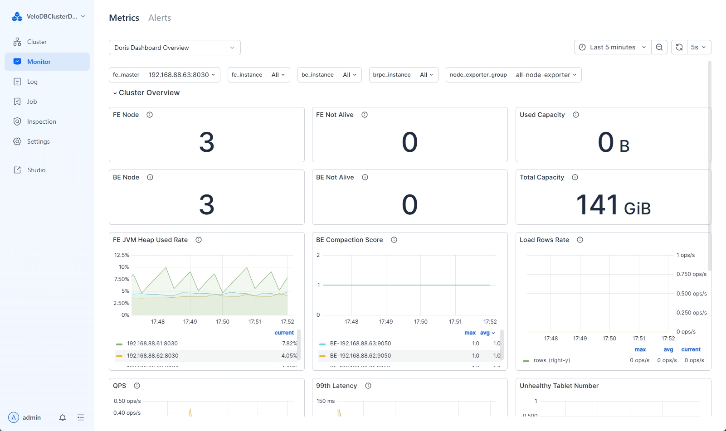Open the Inspection page in sidebar
The height and width of the screenshot is (431, 726).
click(x=41, y=121)
